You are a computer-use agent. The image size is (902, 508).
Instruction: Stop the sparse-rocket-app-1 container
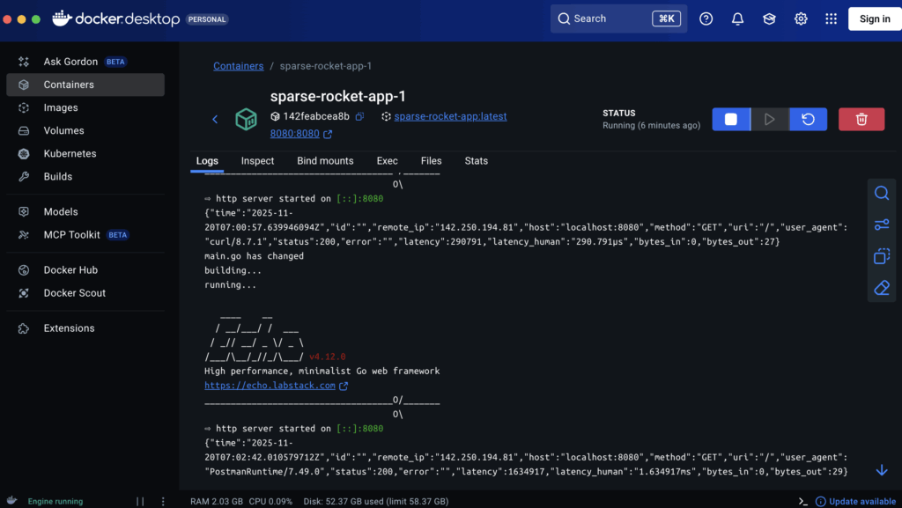(x=730, y=119)
